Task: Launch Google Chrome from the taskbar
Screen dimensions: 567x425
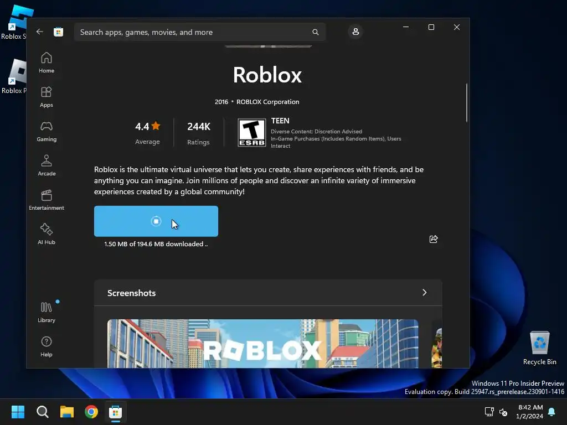Action: (91, 412)
